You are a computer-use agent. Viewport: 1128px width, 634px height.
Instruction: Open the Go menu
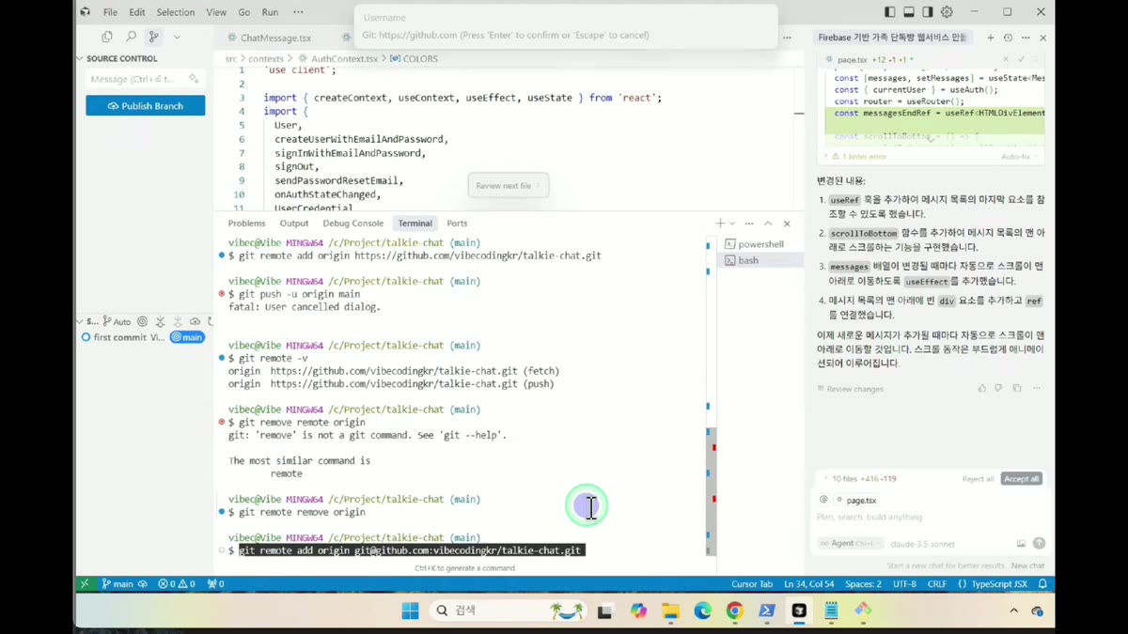click(244, 12)
